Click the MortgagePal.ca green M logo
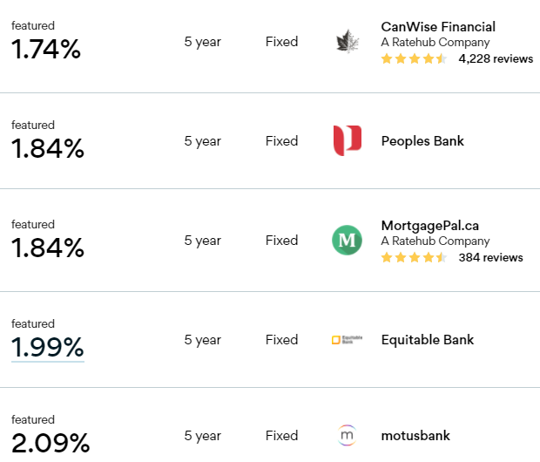Image resolution: width=540 pixels, height=462 pixels. [x=347, y=240]
